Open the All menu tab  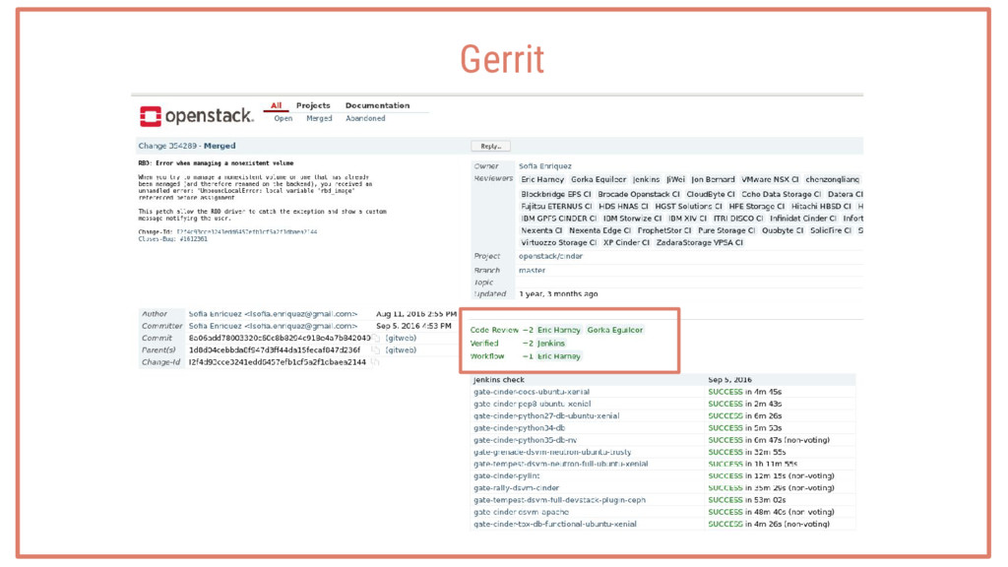[x=276, y=105]
